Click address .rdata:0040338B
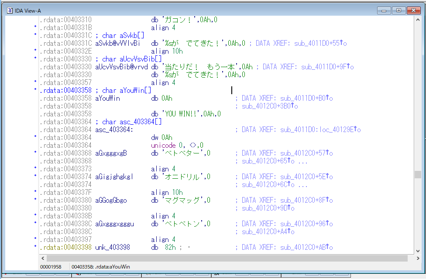This screenshot has width=426, height=279. [x=66, y=216]
